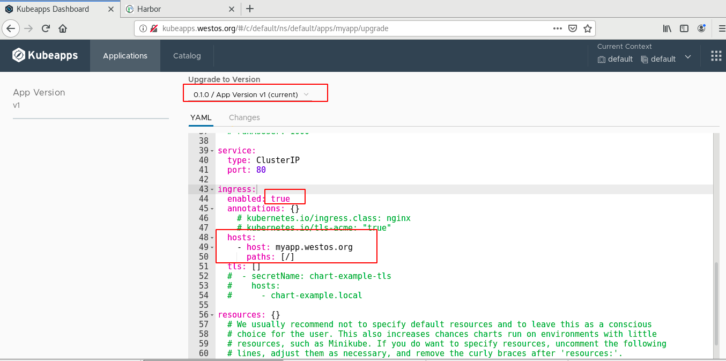726x361 pixels.
Task: Collapse the resources block at line 56
Action: [212, 315]
